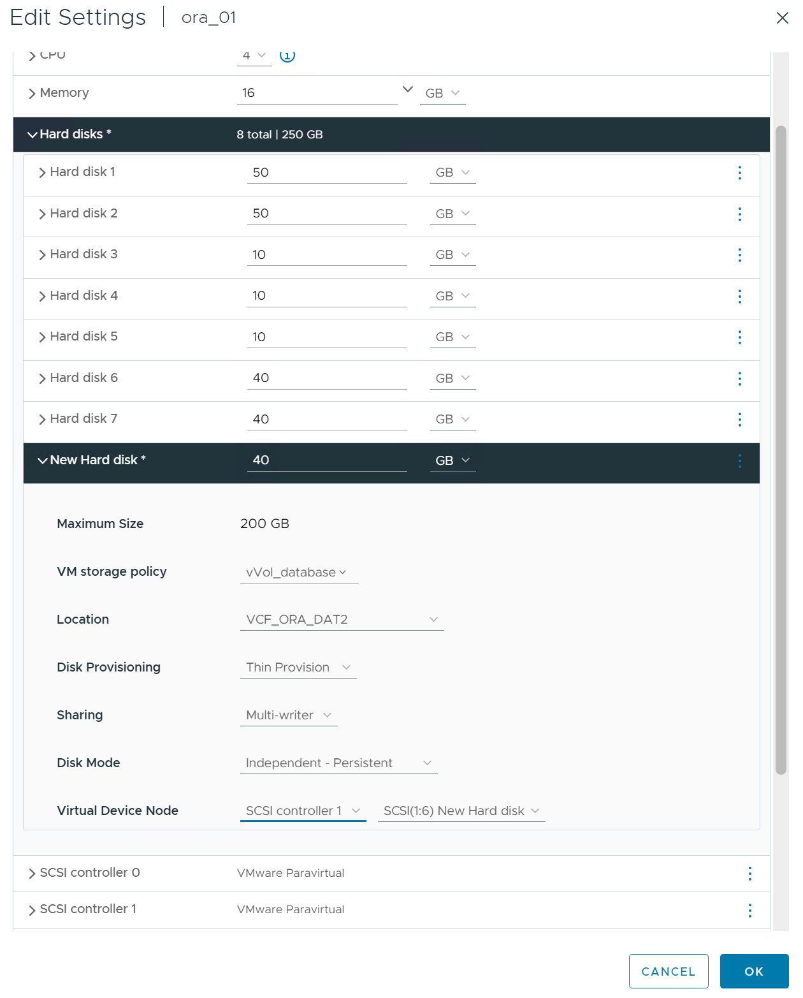Close the Edit Settings dialog
Screen dimensions: 803x998
[x=782, y=18]
